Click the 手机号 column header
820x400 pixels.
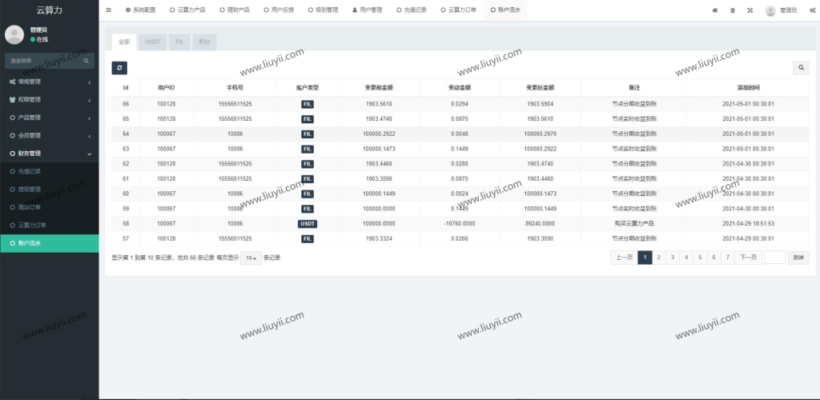[x=235, y=88]
